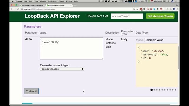Open the Help menu
189x106 pixels.
tap(76, 1)
